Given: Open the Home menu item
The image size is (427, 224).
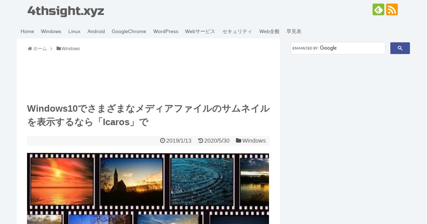Looking at the screenshot, I should pyautogui.click(x=27, y=31).
